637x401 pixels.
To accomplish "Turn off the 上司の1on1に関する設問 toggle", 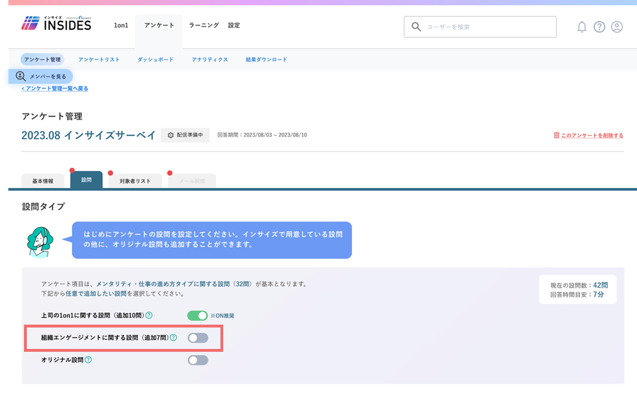I will pyautogui.click(x=198, y=315).
